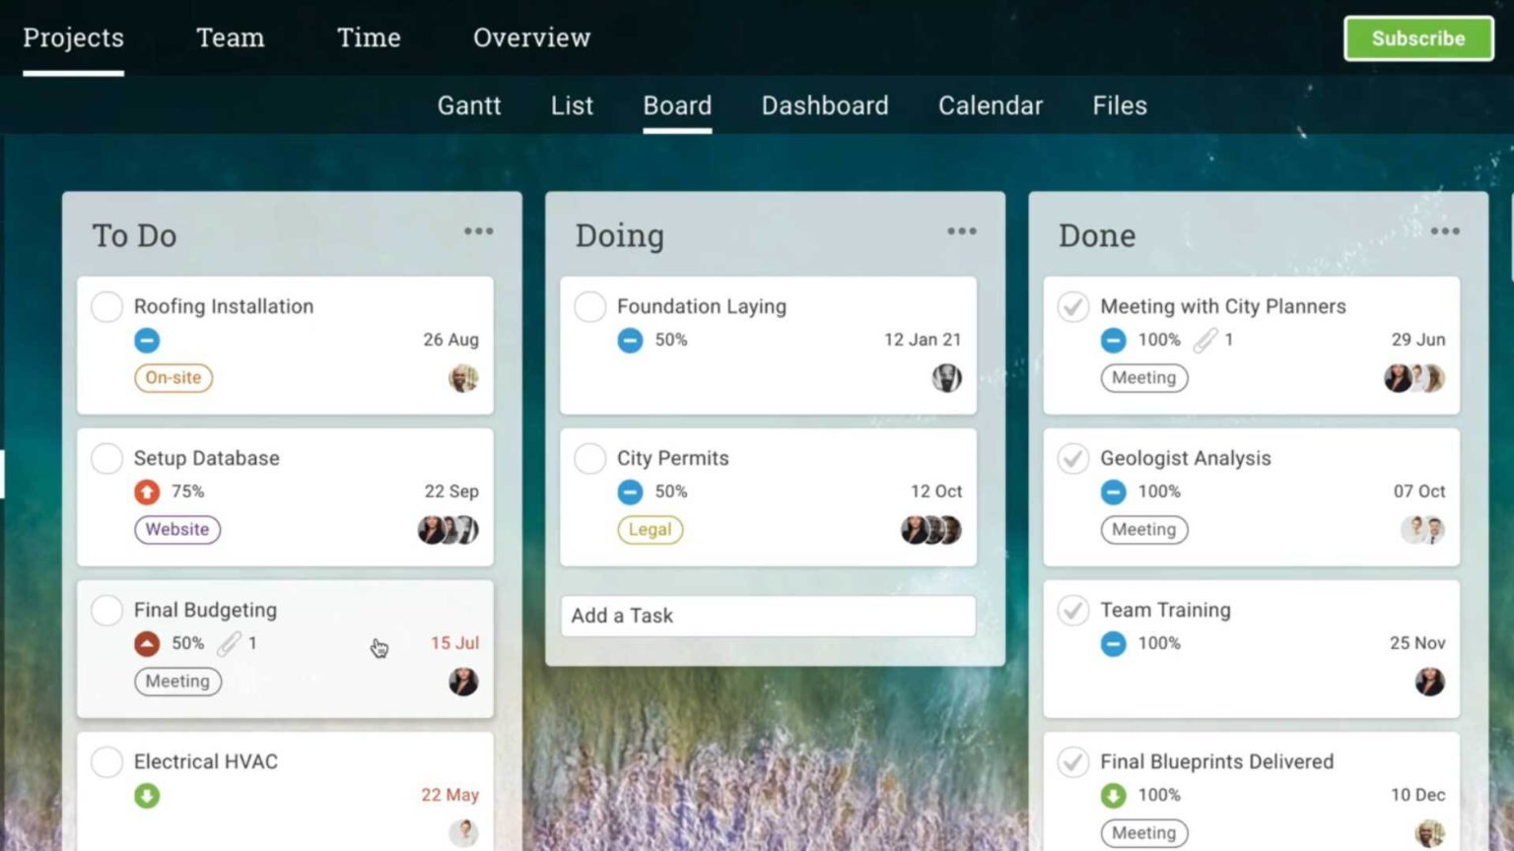Mark Roofing Installation task as complete
The width and height of the screenshot is (1514, 851).
106,306
